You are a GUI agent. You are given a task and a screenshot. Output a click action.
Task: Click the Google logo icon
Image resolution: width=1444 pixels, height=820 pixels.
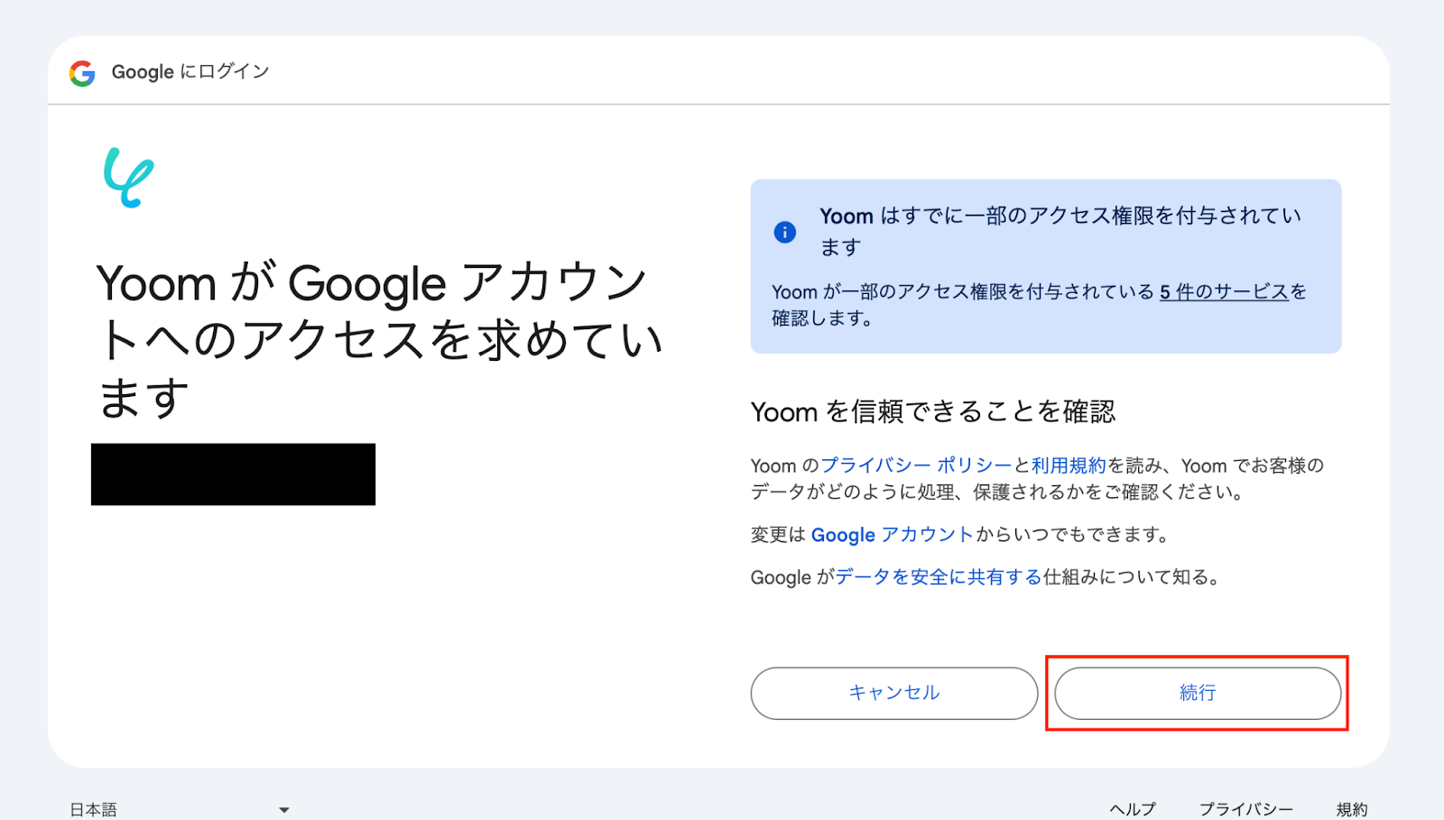pyautogui.click(x=82, y=72)
